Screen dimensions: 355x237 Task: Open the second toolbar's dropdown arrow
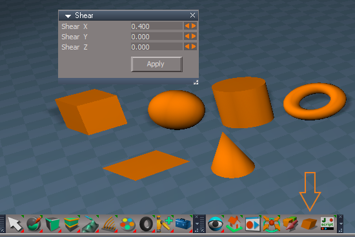341,223
